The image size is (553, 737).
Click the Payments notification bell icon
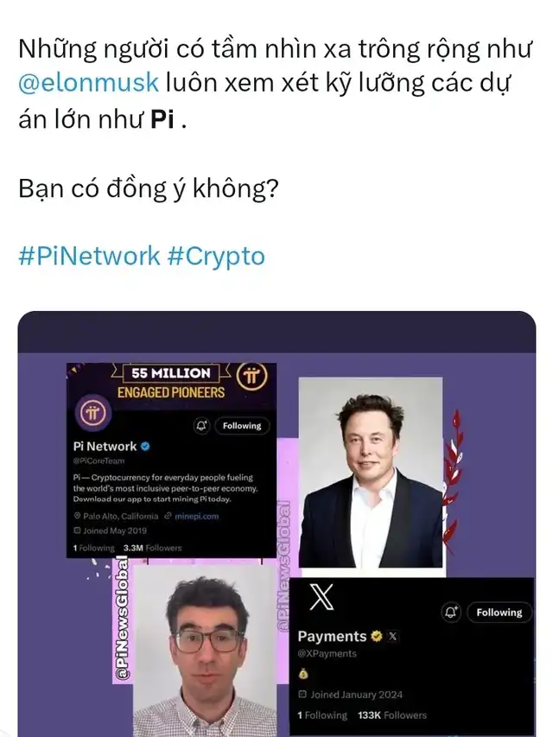click(x=451, y=612)
